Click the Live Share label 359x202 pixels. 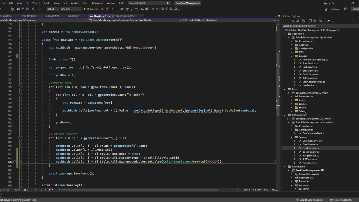(334, 9)
